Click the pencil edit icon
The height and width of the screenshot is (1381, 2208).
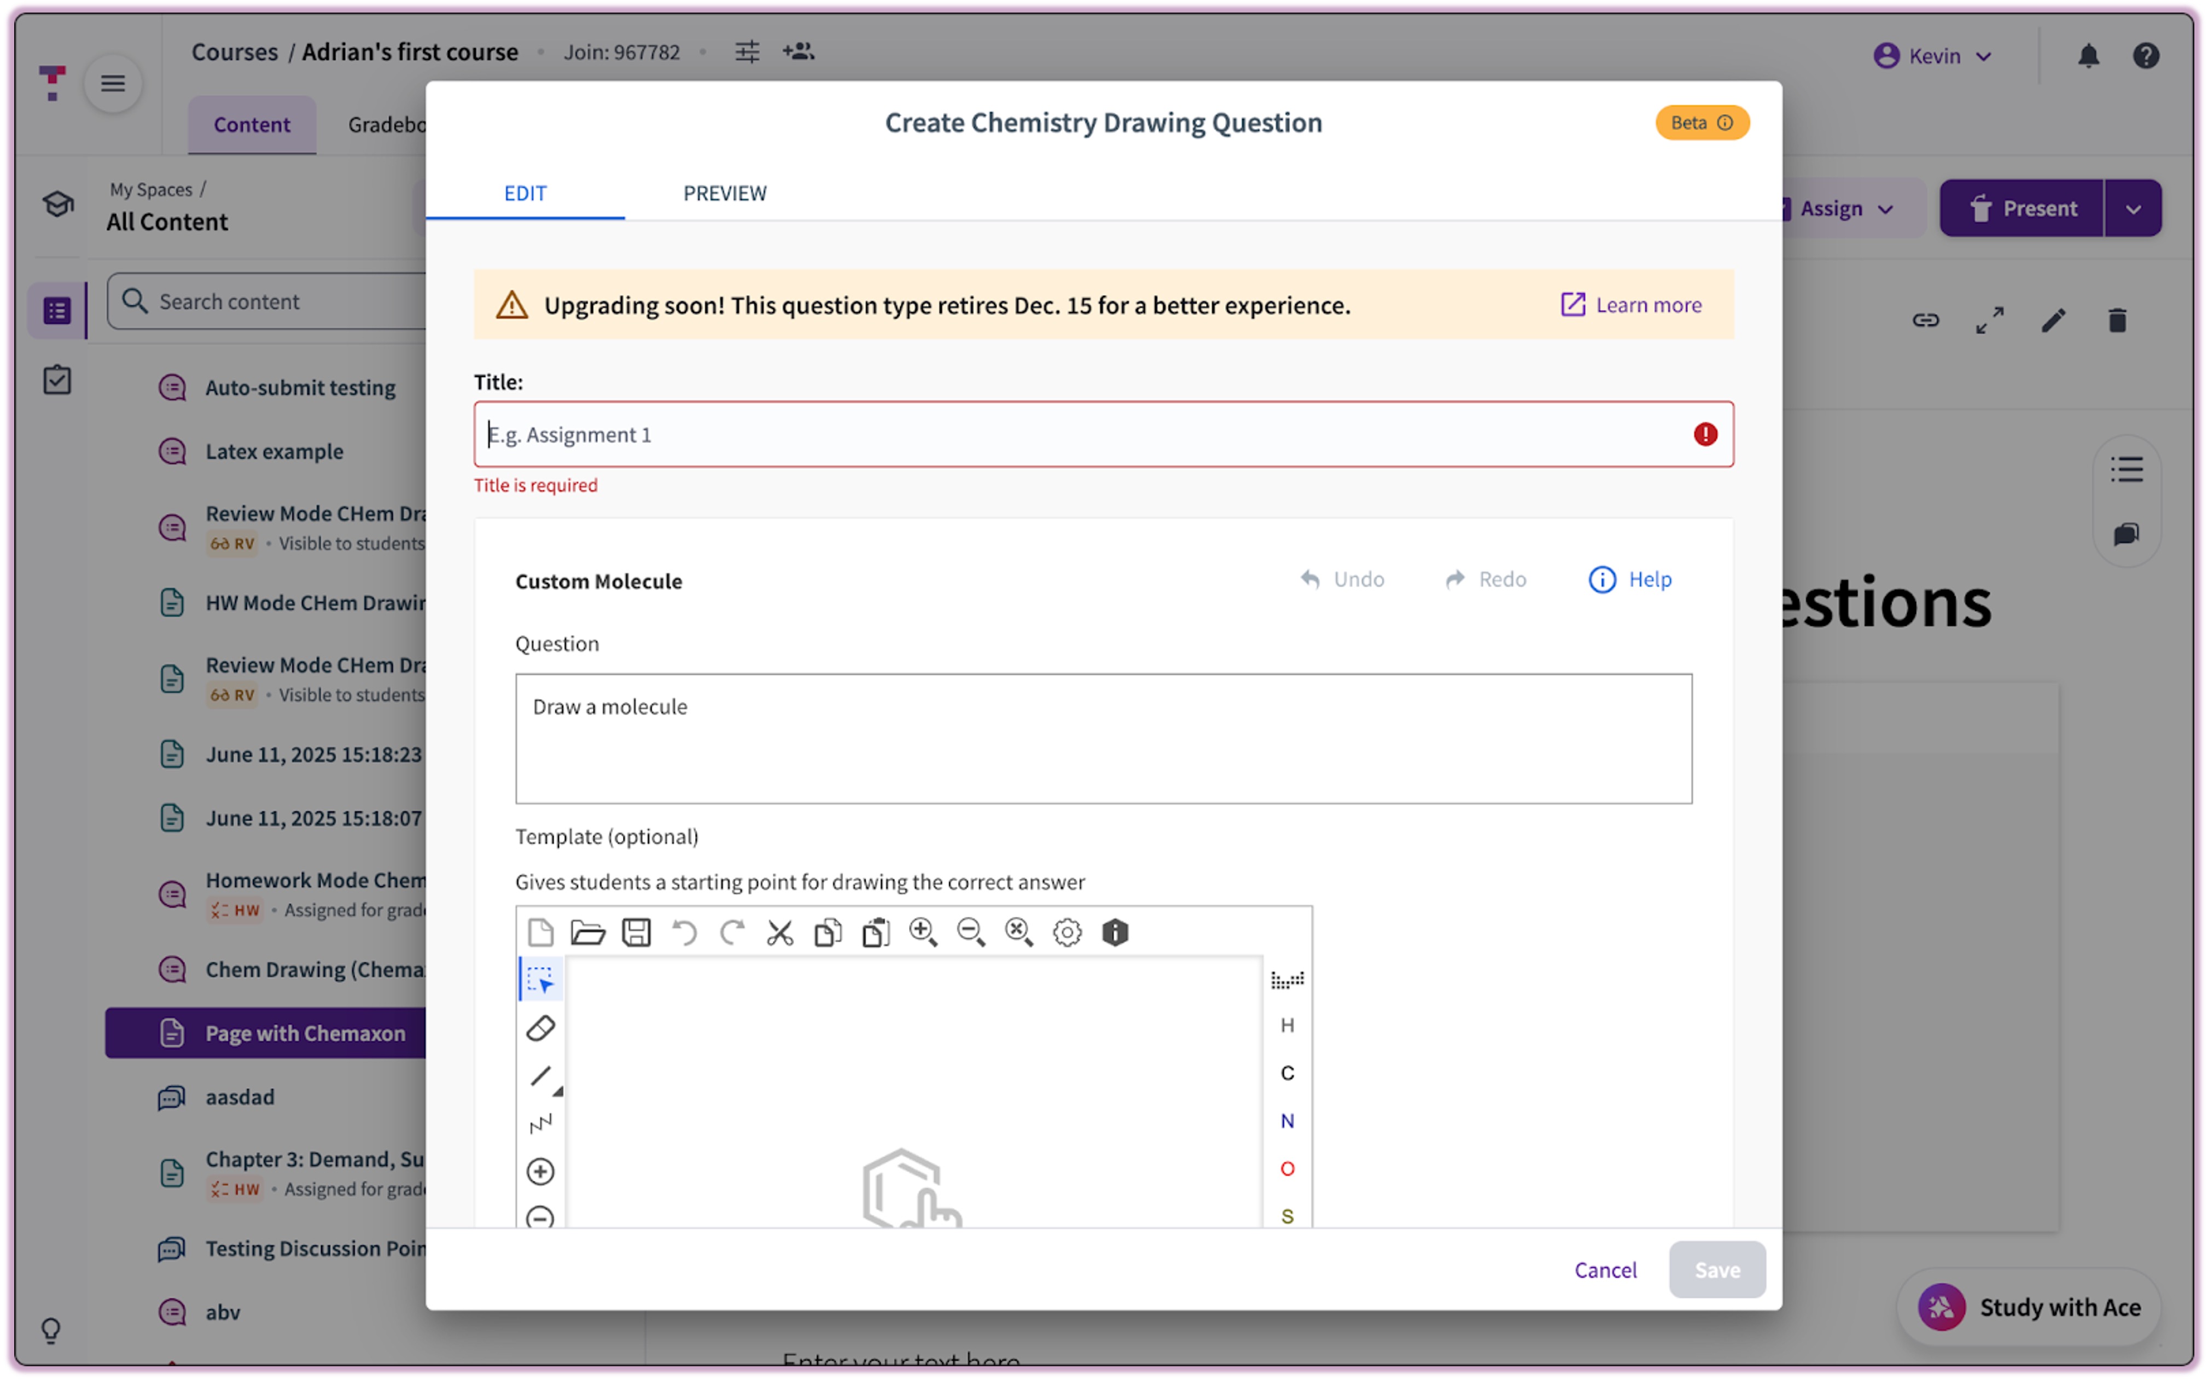tap(2054, 321)
